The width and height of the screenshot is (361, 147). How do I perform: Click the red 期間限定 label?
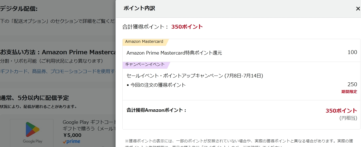point(349,92)
